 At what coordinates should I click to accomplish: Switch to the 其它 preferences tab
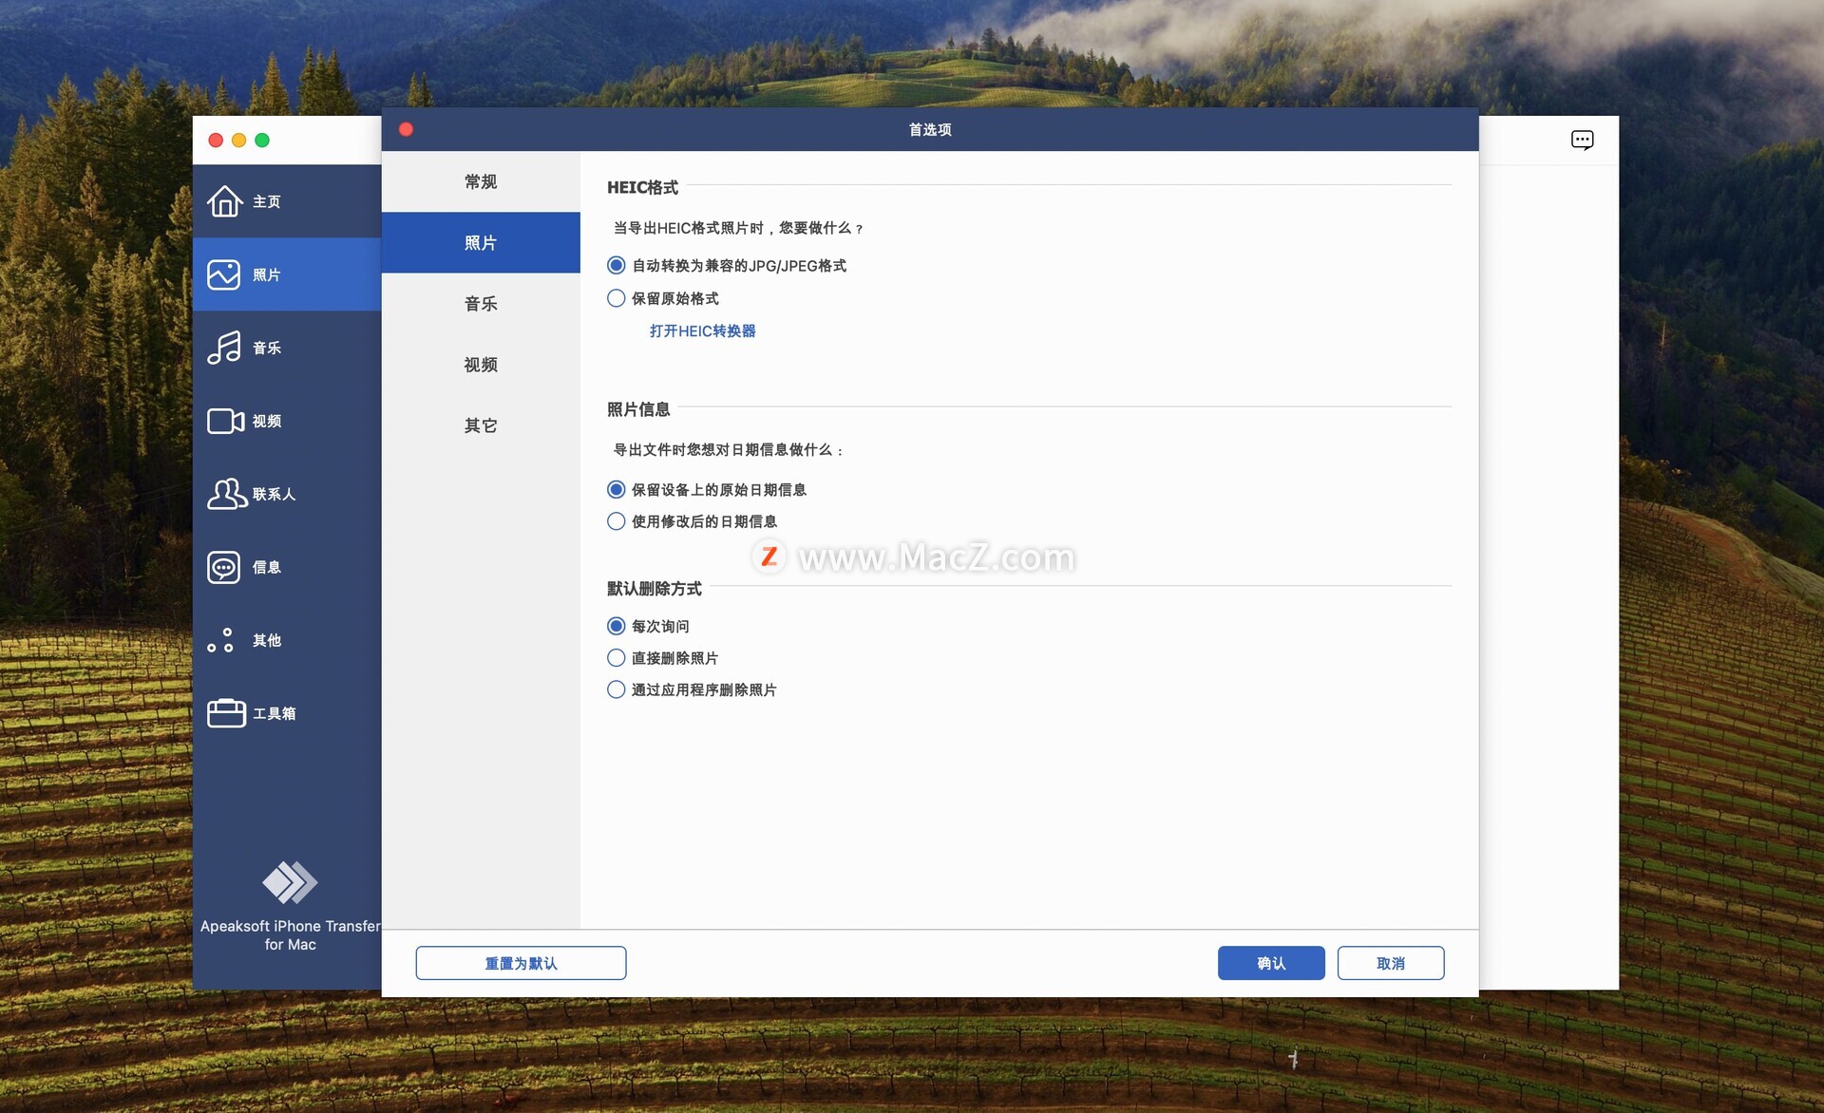click(x=481, y=425)
